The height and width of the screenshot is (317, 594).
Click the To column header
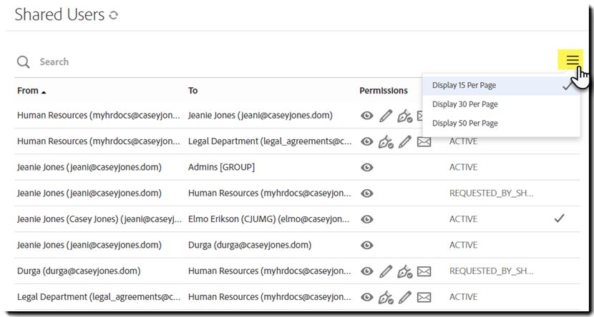(193, 91)
